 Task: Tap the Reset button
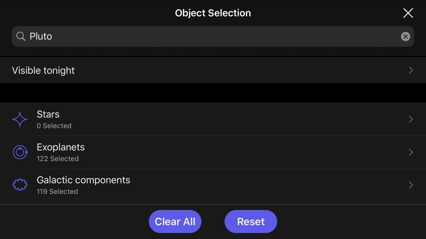tap(250, 221)
